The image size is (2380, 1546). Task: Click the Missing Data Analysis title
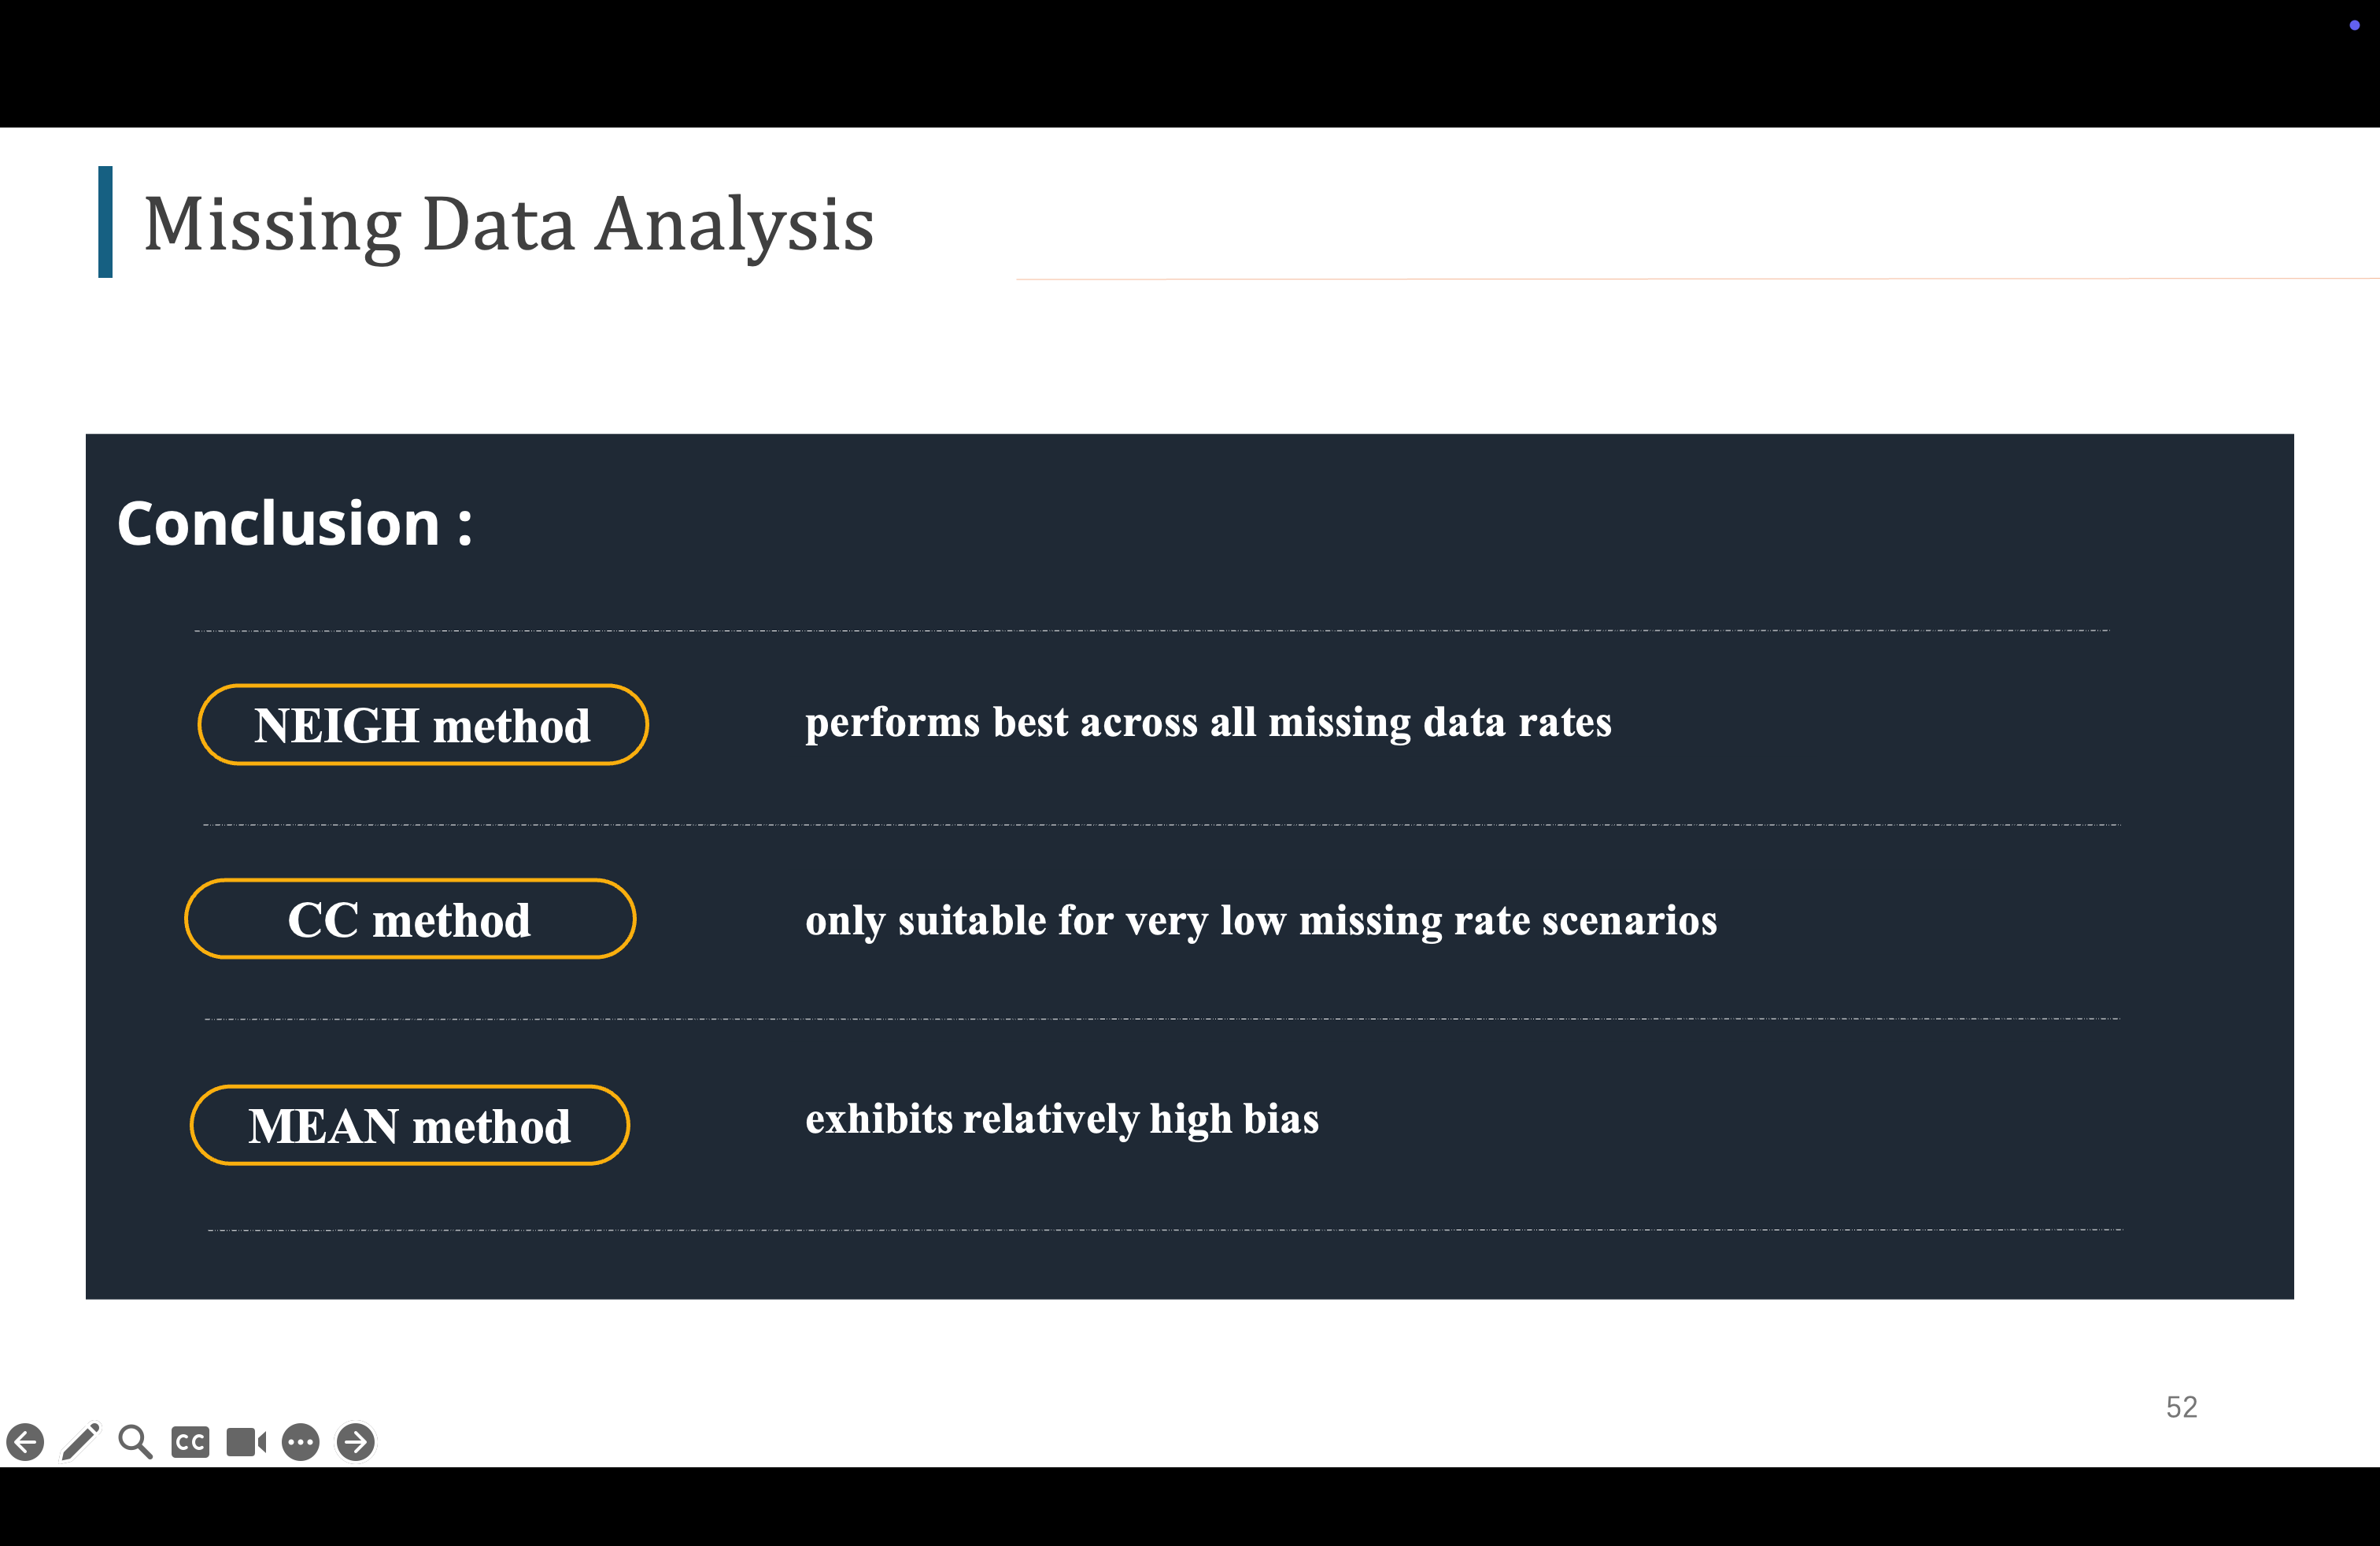tap(509, 224)
